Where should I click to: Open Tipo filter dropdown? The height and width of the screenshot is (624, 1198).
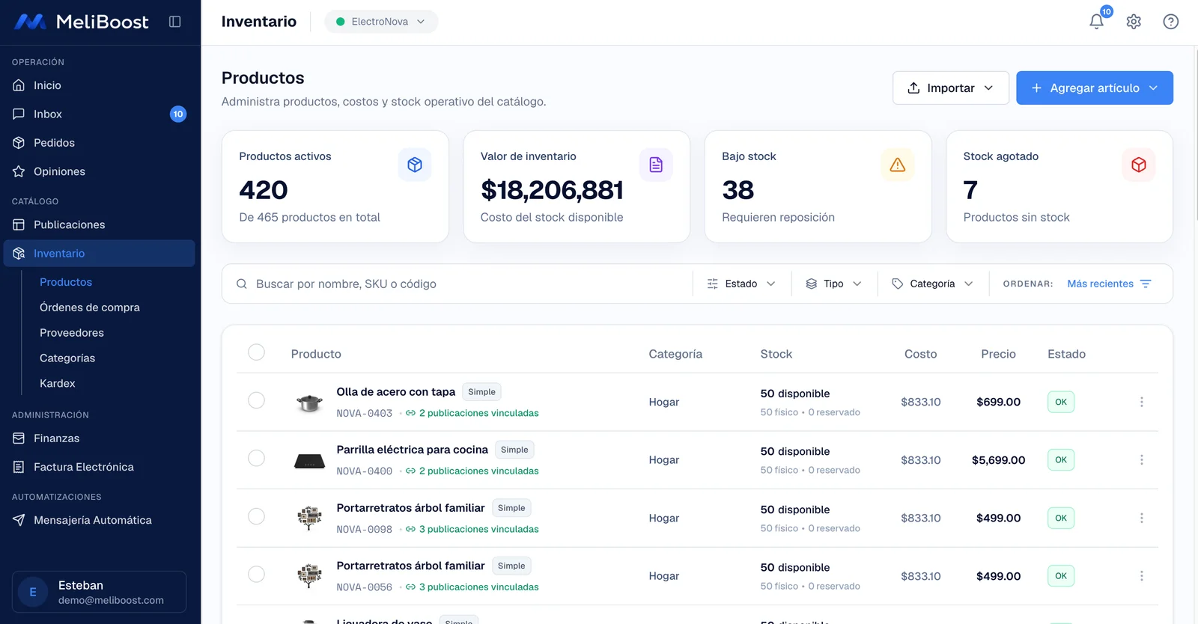click(834, 284)
